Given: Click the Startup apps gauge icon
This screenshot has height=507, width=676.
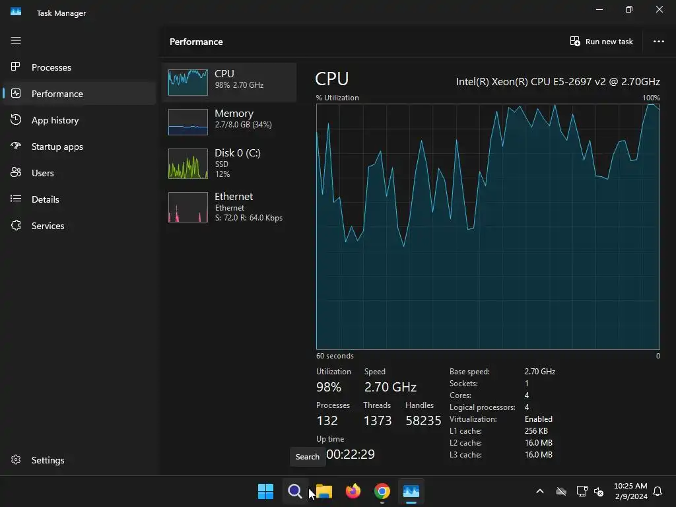Looking at the screenshot, I should coord(16,146).
